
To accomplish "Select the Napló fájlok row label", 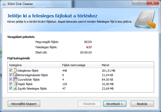I will pos(25,84).
